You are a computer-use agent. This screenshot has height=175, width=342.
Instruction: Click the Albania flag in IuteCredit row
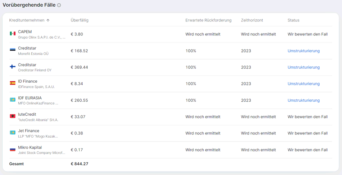(x=13, y=116)
